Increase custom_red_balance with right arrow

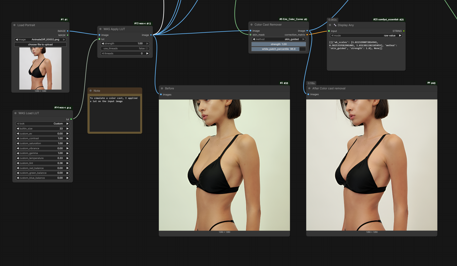coord(67,168)
